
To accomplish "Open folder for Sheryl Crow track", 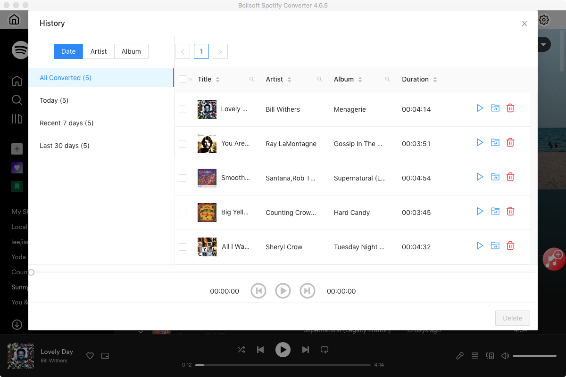I will [495, 246].
